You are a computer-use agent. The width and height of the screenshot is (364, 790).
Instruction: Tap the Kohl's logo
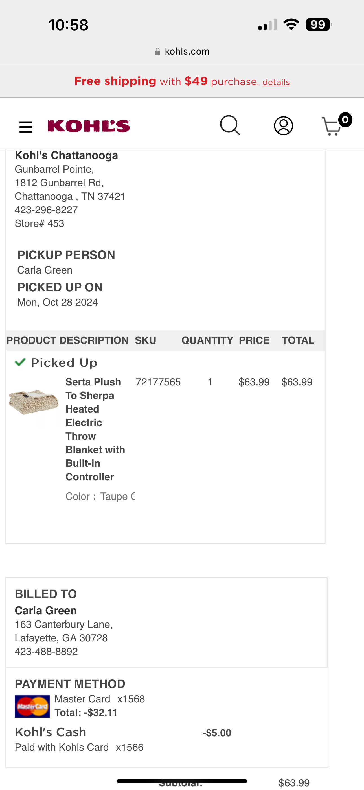coord(89,126)
